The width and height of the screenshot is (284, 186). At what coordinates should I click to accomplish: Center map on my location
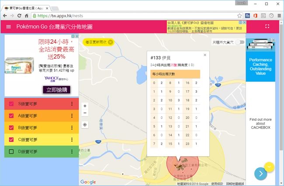point(85,125)
